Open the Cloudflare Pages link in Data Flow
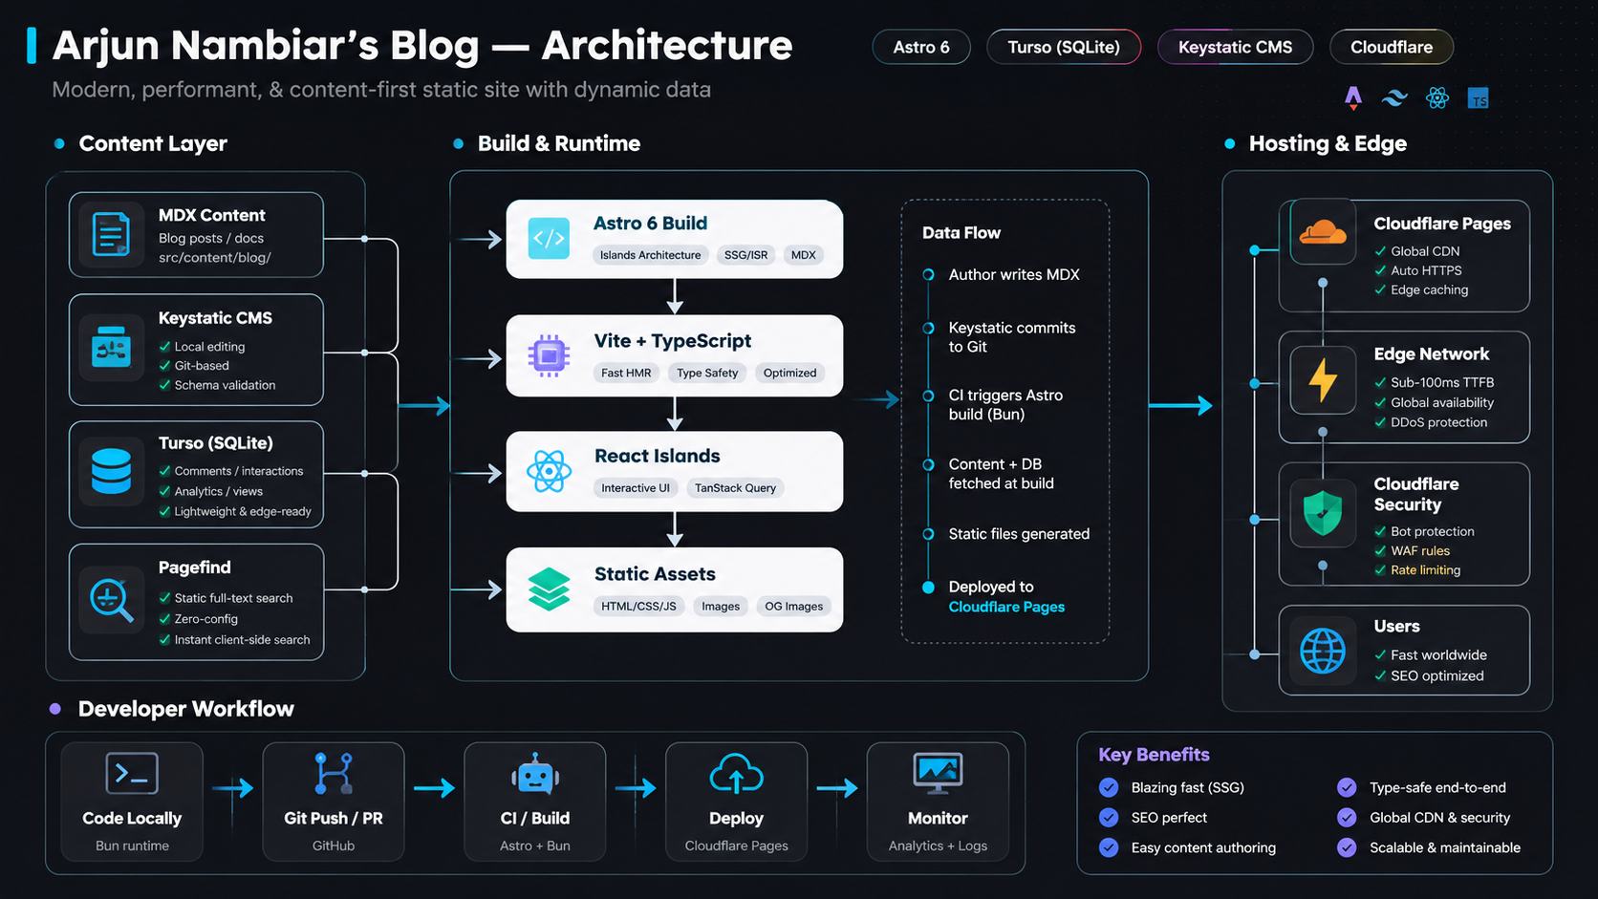1598x899 pixels. coord(1006,607)
